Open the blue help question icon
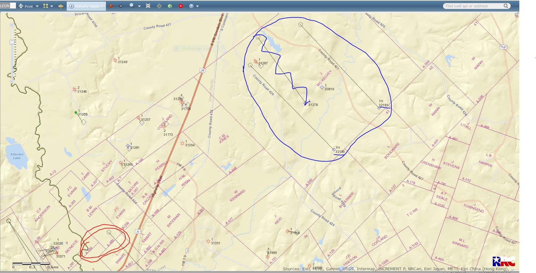The image size is (536, 273). coord(191,6)
